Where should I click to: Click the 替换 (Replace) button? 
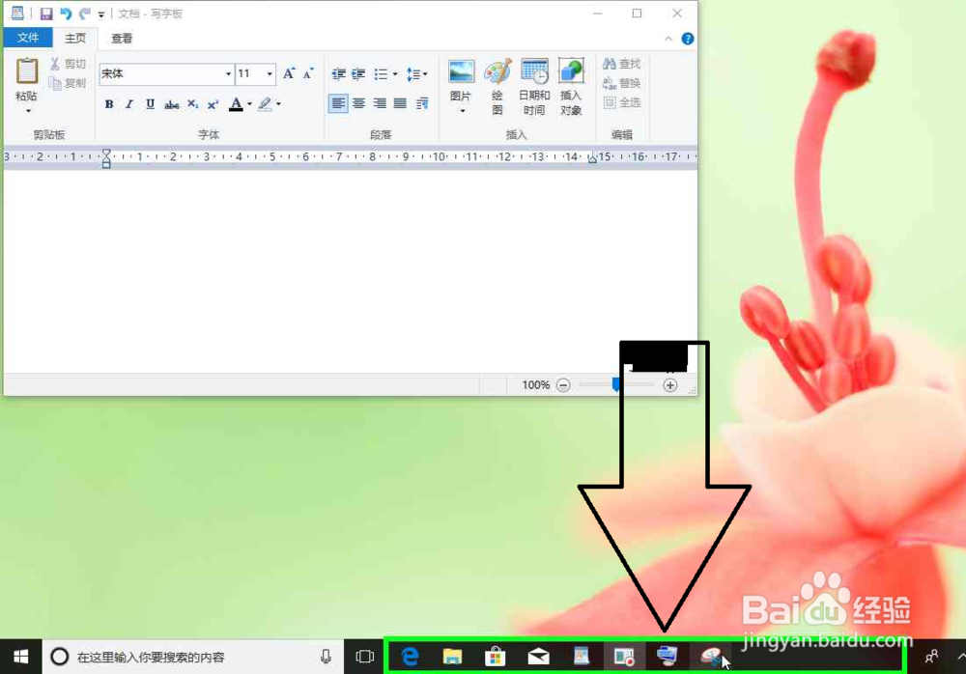[623, 83]
